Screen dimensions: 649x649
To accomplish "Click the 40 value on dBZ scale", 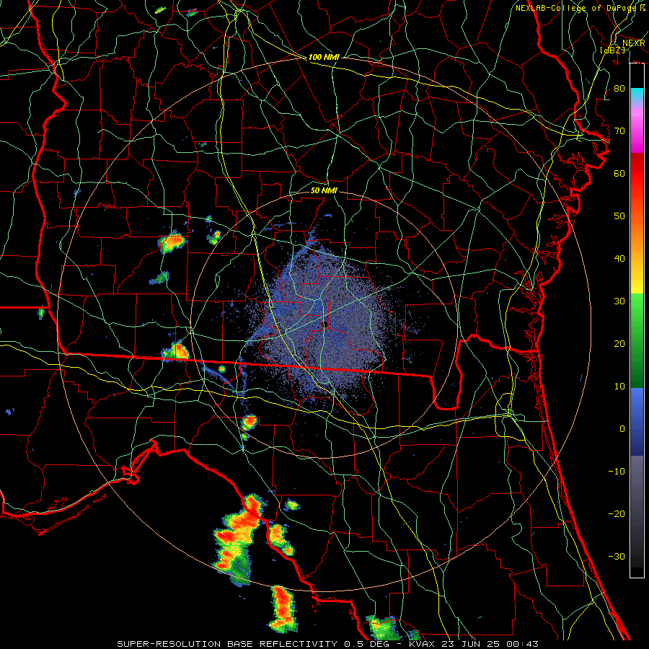I will 619,259.
